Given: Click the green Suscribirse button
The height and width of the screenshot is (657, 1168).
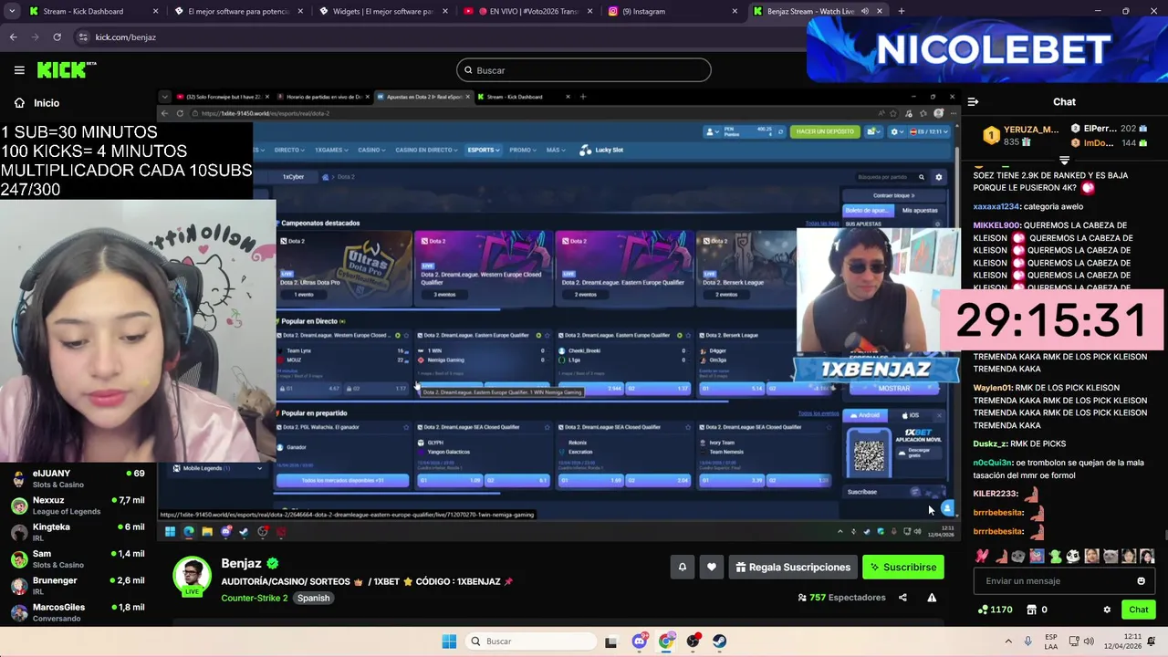Looking at the screenshot, I should (903, 567).
